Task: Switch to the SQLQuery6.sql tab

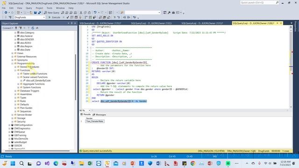Action: [100, 23]
